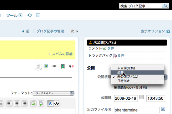Select 公開 in status dropdown
The height and width of the screenshot is (114, 172).
coord(138,72)
